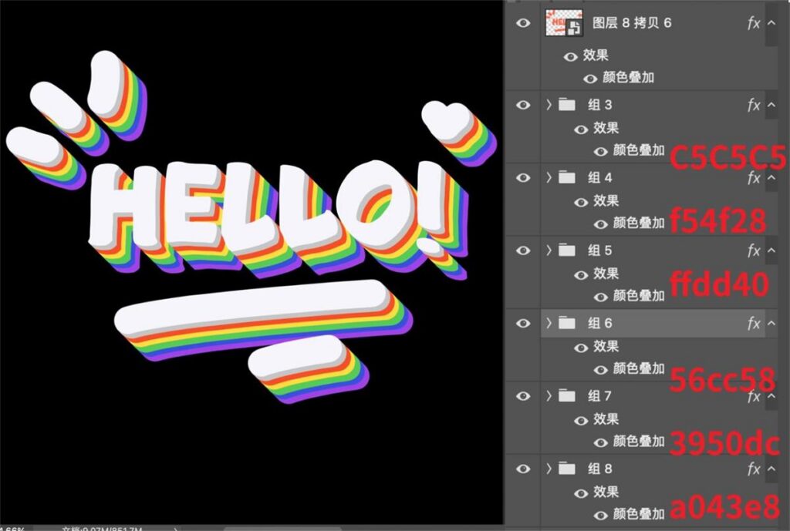Turn off 颜色叠加 eye for 组 7
Image resolution: width=790 pixels, height=531 pixels.
pos(600,443)
